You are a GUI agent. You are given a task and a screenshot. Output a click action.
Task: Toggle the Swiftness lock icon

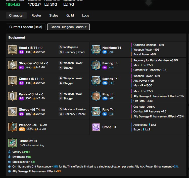(x=10, y=157)
